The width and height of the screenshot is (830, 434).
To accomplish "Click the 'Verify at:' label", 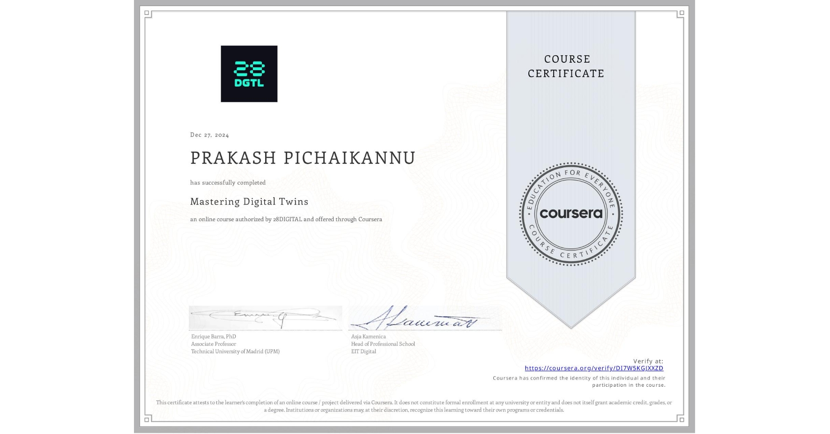I will [x=648, y=361].
